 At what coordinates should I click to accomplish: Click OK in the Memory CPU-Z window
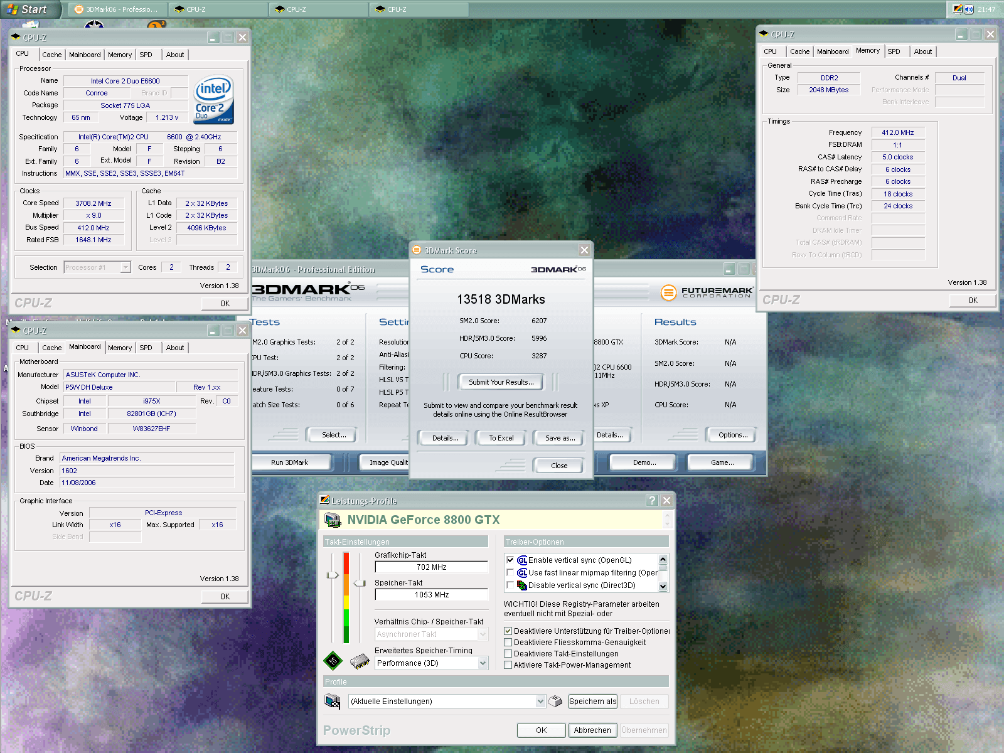pos(973,300)
